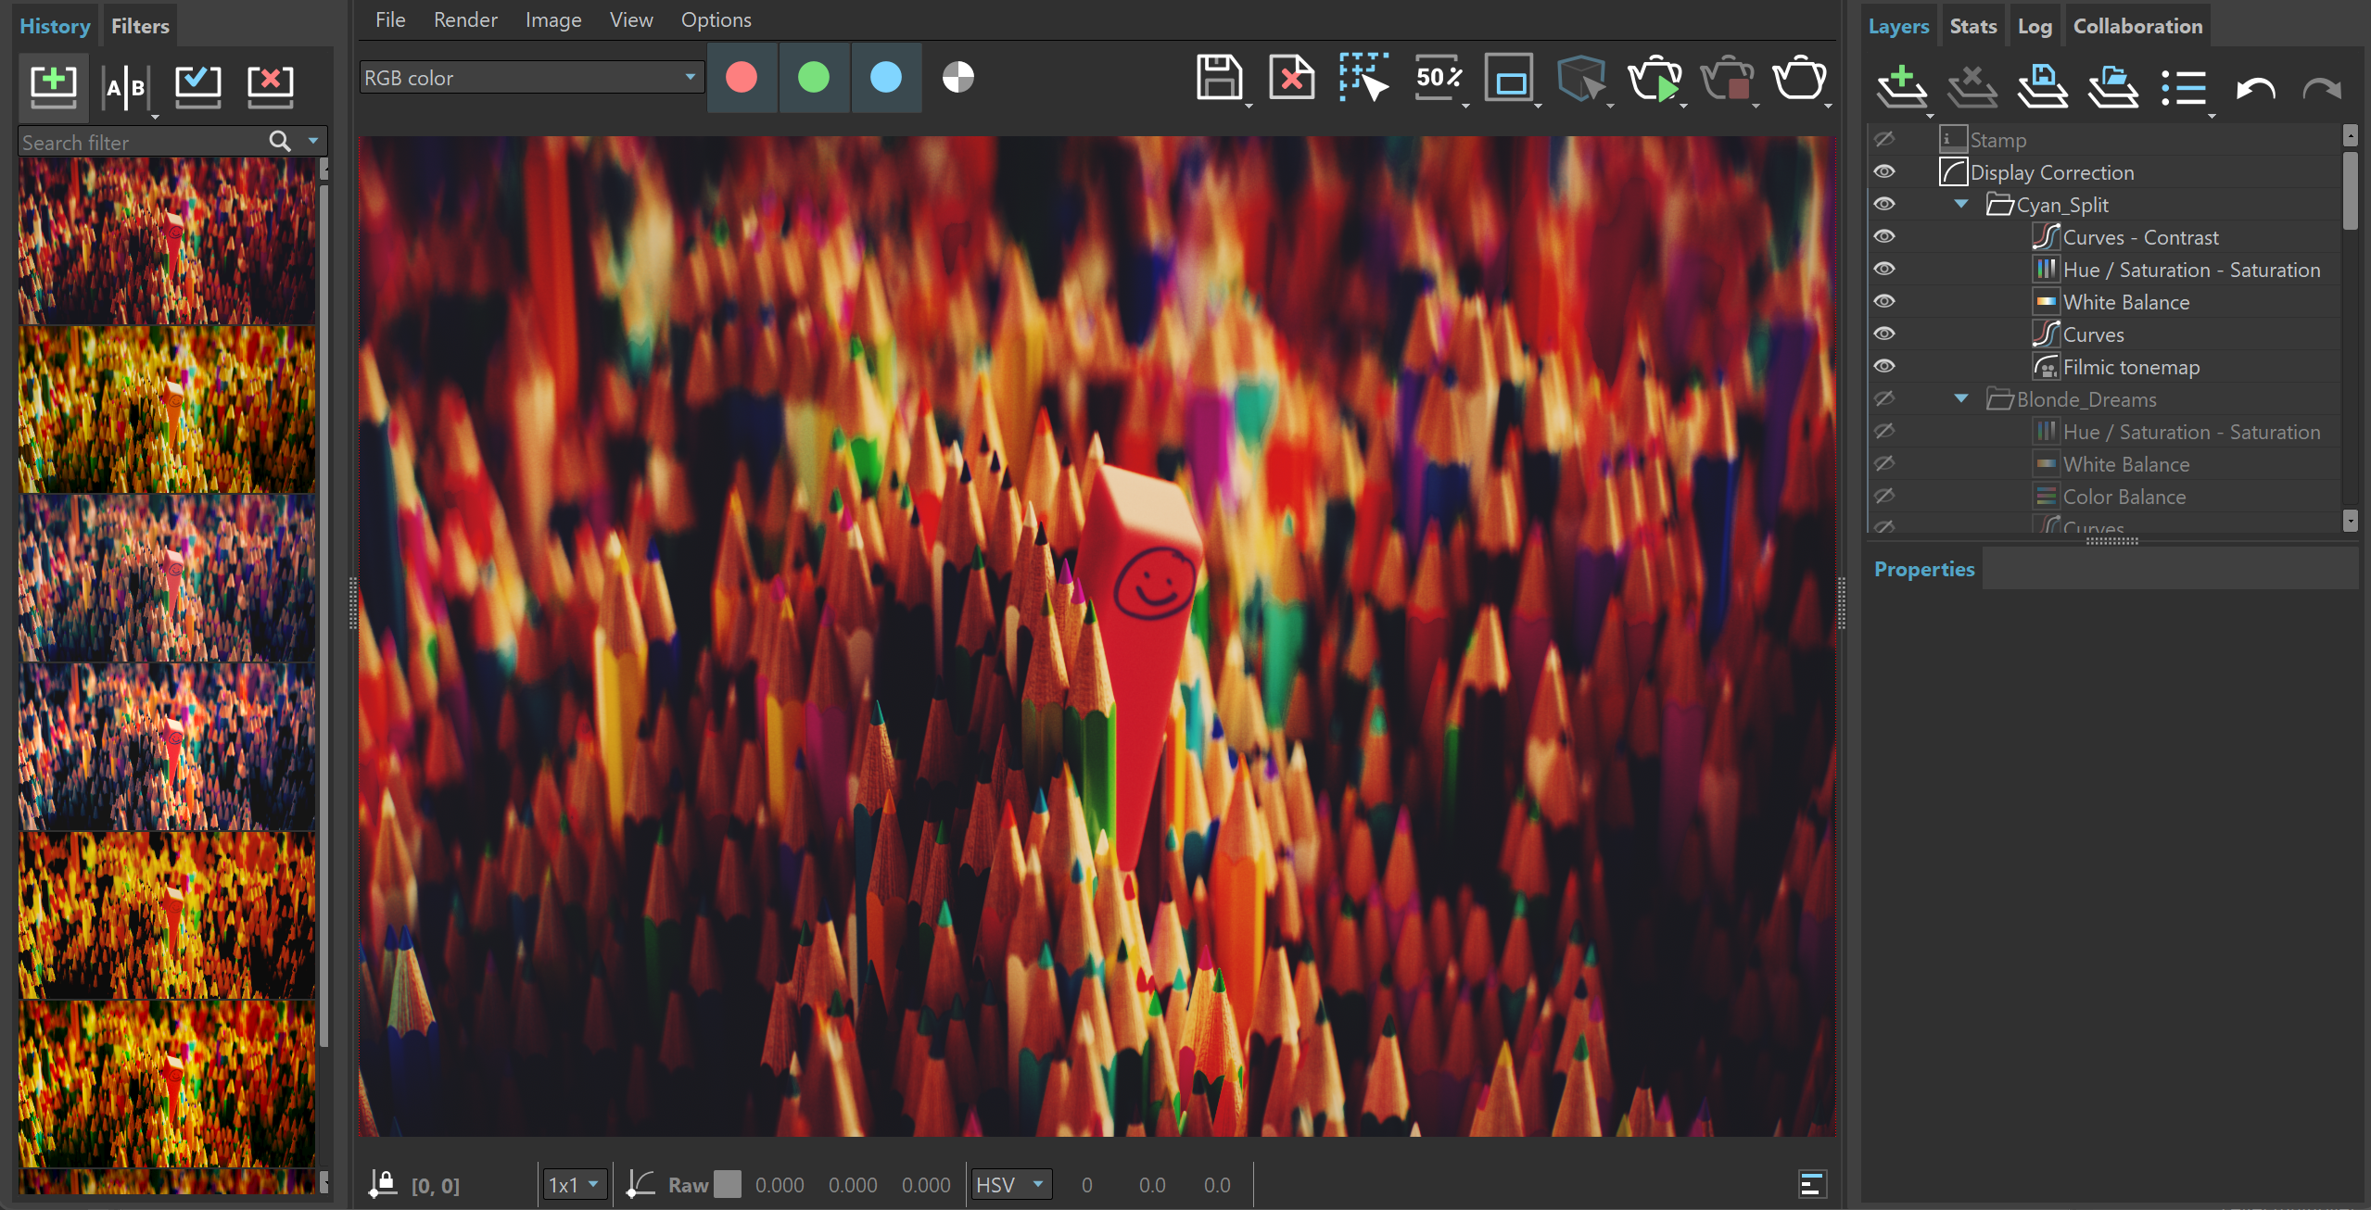Click the clear image red X icon

[x=1291, y=77]
